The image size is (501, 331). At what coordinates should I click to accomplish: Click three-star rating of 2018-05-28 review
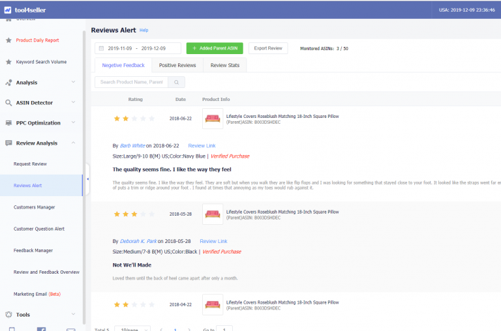click(134, 214)
